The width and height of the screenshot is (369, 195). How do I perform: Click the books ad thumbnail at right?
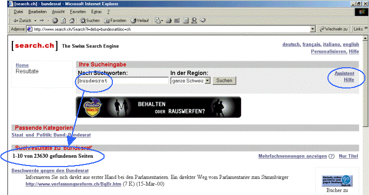tap(337, 181)
